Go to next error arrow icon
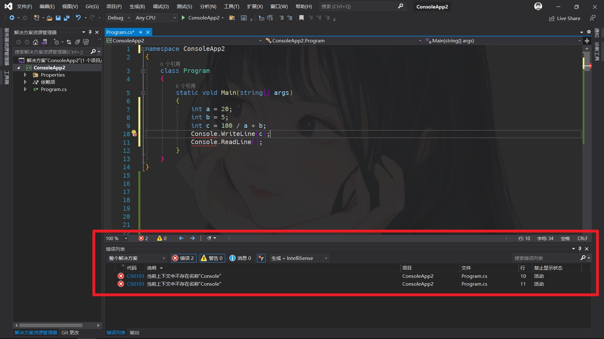The image size is (604, 339). (193, 239)
